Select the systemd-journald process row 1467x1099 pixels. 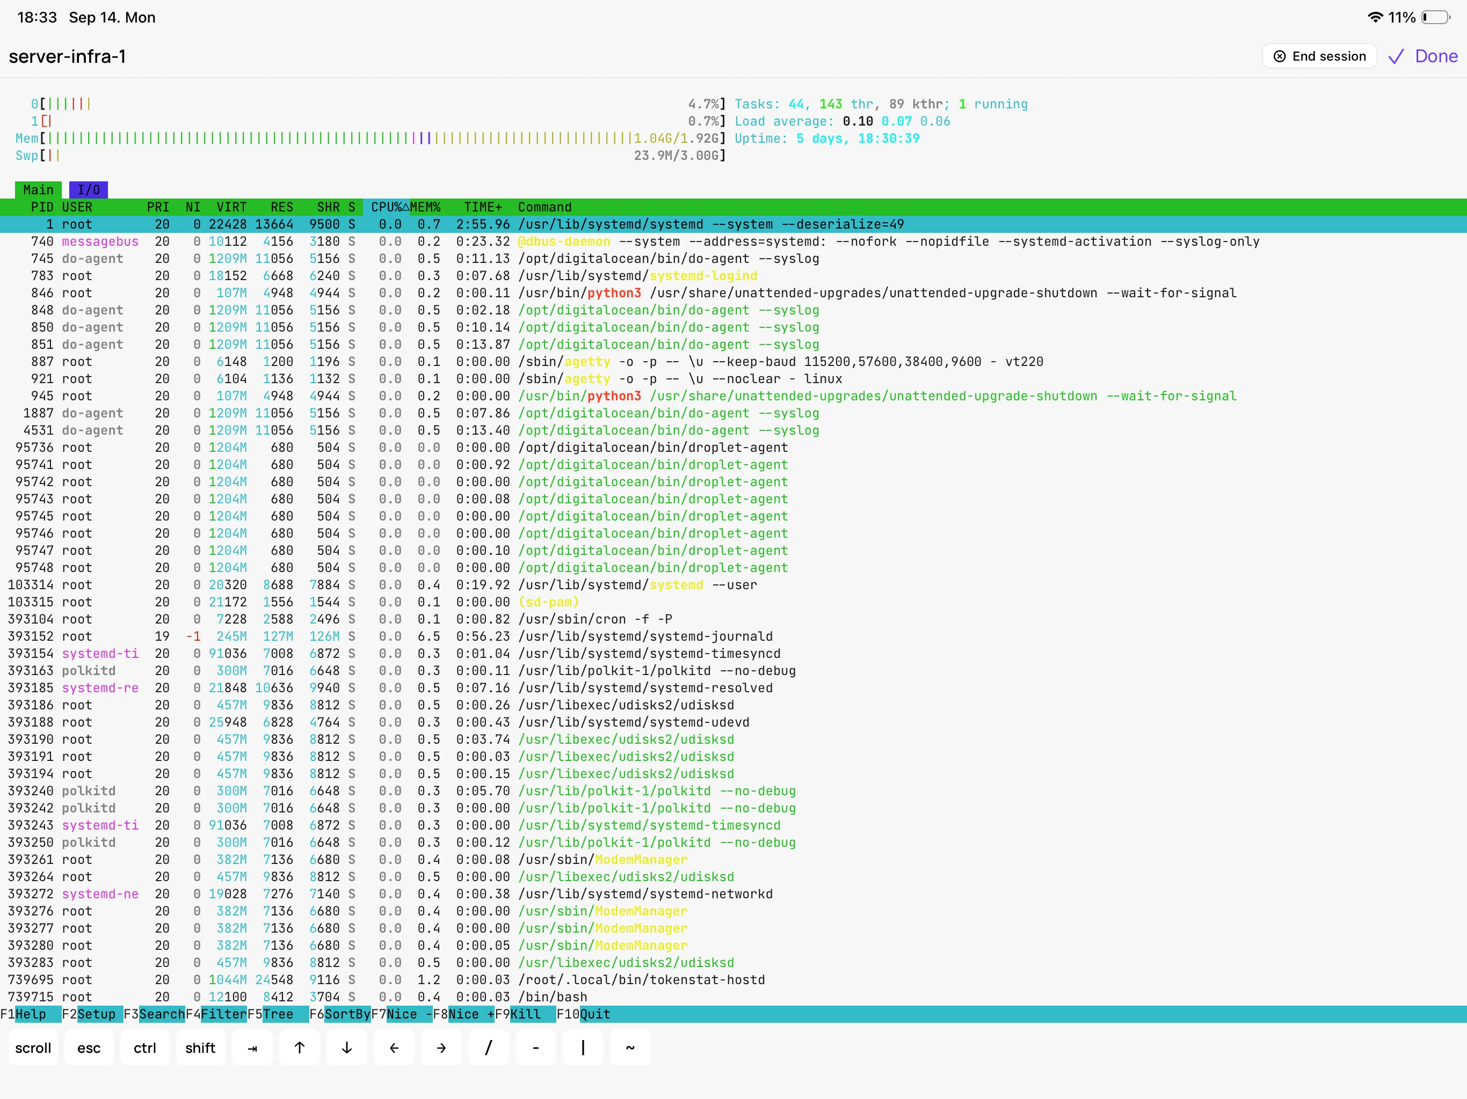pos(733,636)
